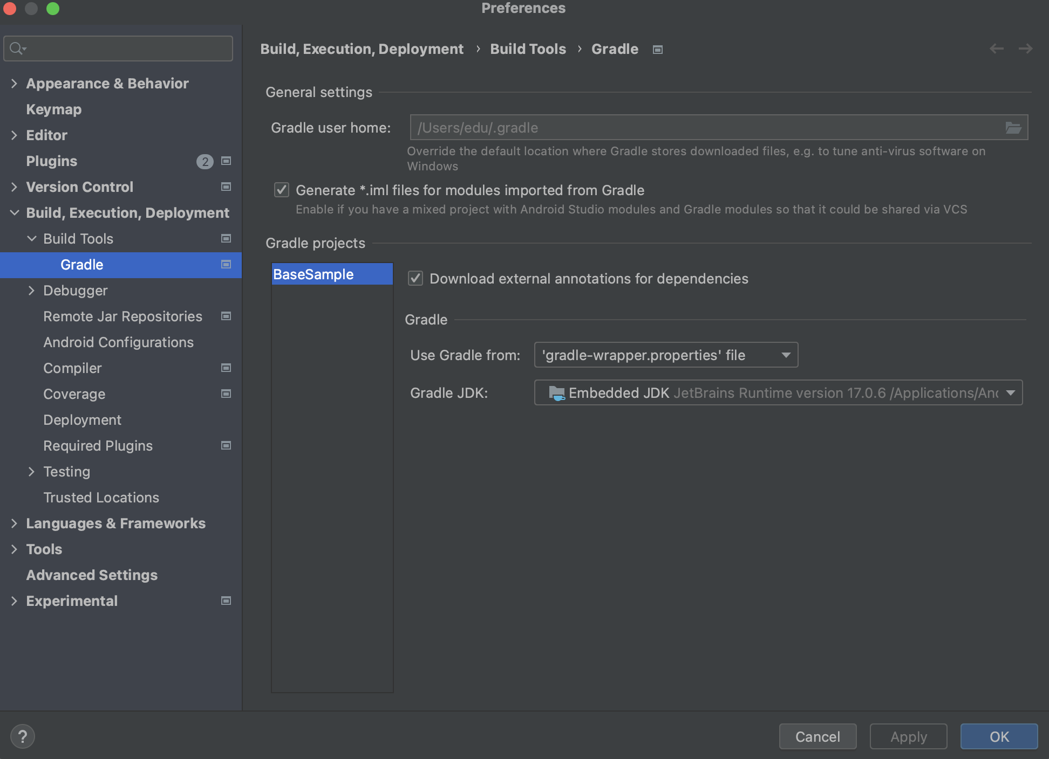This screenshot has width=1049, height=759.
Task: Open the Use Gradle from dropdown
Action: [666, 355]
